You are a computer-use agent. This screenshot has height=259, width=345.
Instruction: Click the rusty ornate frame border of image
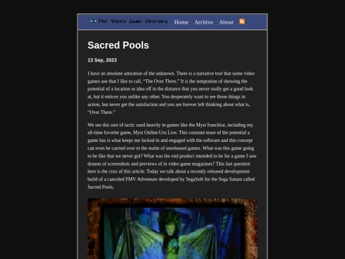[x=172, y=202]
